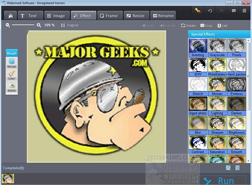Select the Mosaic brush tool

[12, 63]
